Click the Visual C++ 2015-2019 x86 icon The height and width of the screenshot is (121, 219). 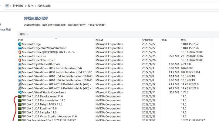click(20, 88)
